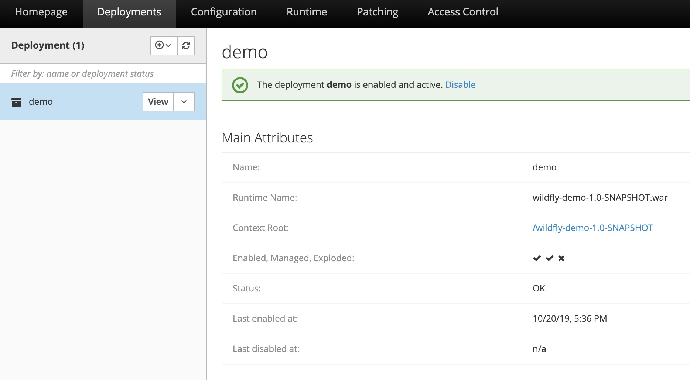Open the /wildfly-demo-1.0-SNAPSHOT context root link

[x=592, y=228]
